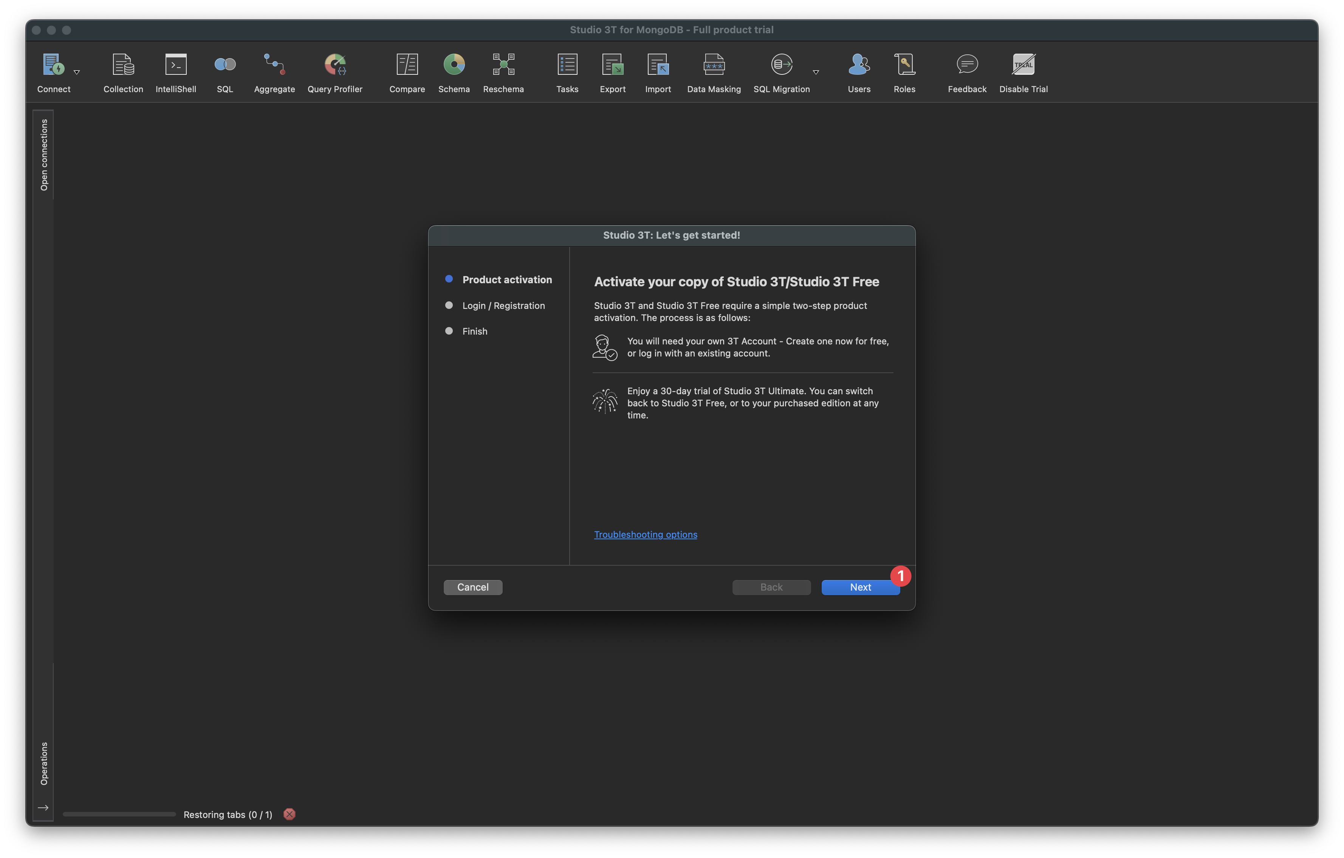Click the Restoring tabs progress bar
This screenshot has width=1344, height=858.
(x=119, y=814)
